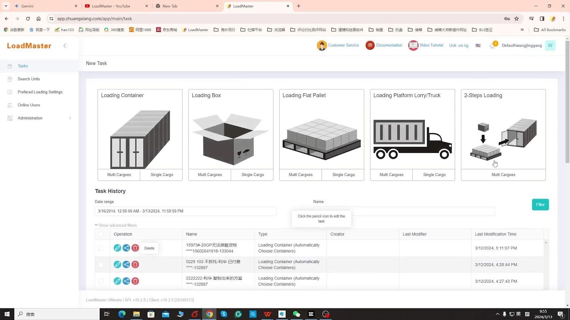
Task: Select Multi Cargoes under Loading Container
Action: (119, 175)
